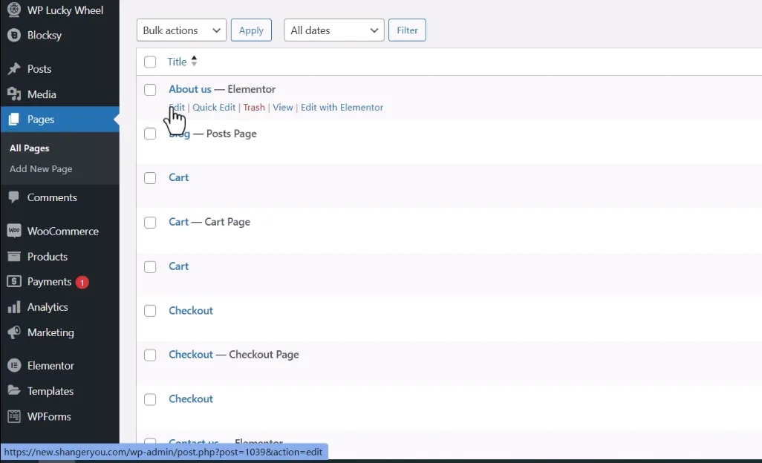Check the Cart — Cart Page checkbox
The height and width of the screenshot is (463, 762).
pos(150,223)
